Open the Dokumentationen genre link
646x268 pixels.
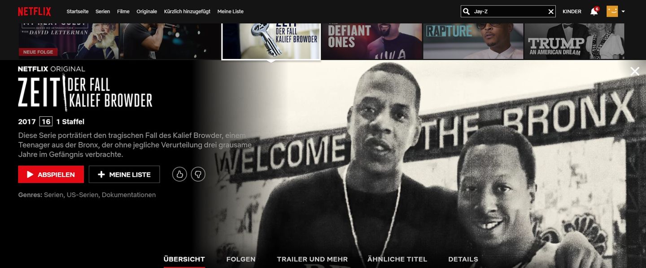(x=129, y=195)
